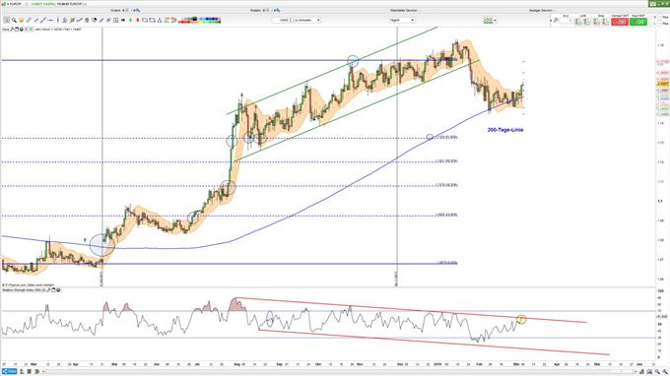Tick the upper Plus checkbox
670x376 pixels.
point(660,17)
